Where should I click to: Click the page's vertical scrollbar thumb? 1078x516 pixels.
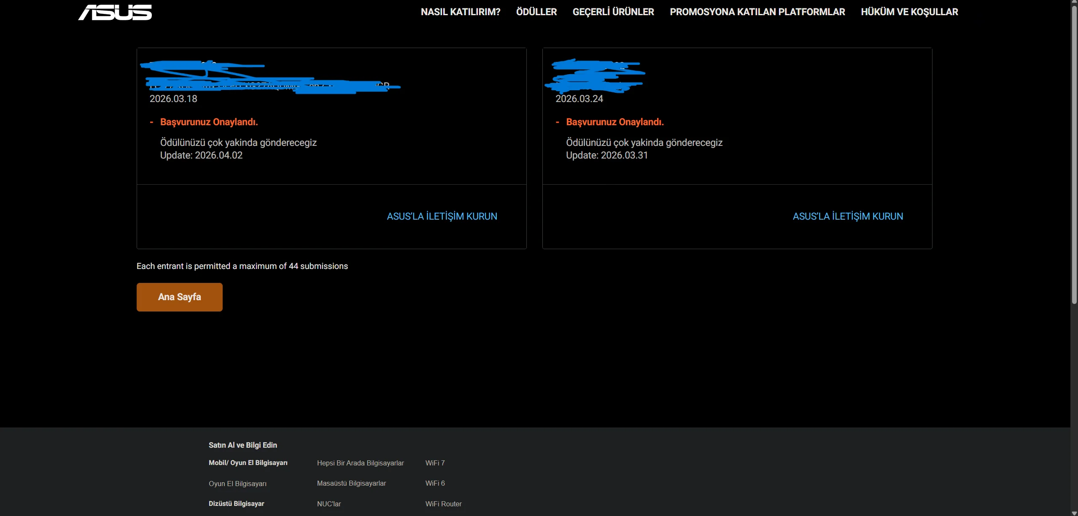[x=1074, y=155]
